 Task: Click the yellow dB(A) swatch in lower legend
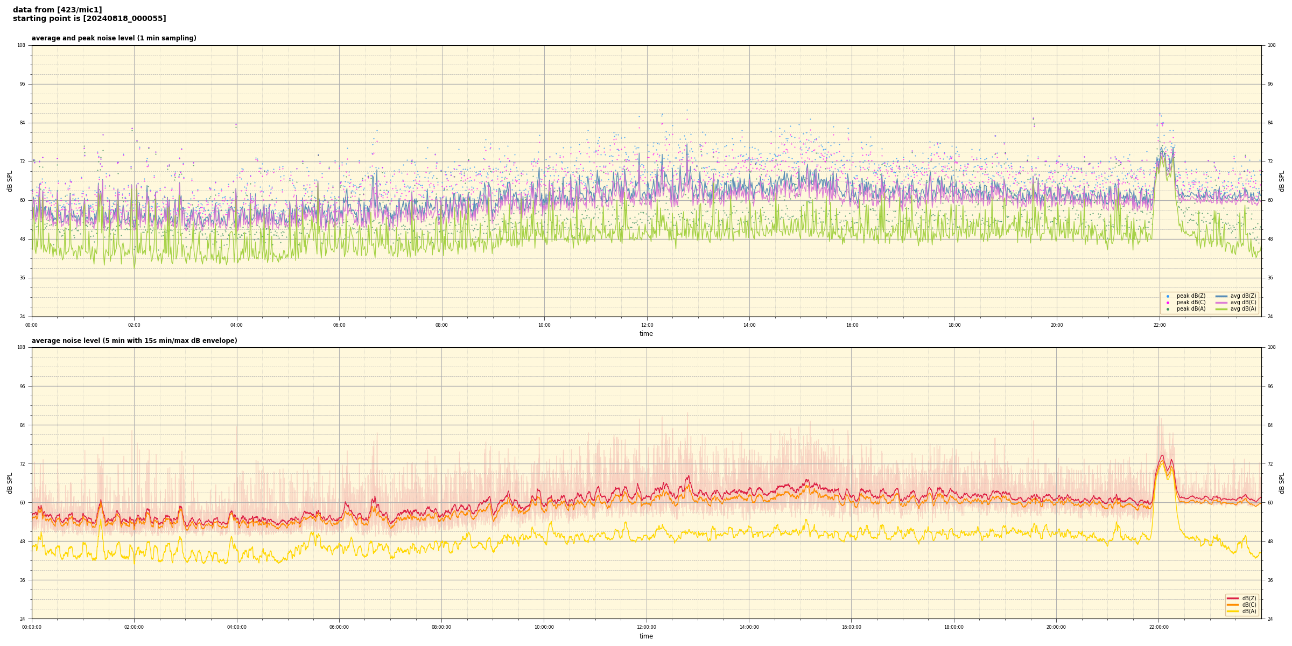(x=1232, y=611)
